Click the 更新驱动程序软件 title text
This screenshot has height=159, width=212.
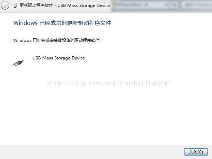tap(36, 6)
